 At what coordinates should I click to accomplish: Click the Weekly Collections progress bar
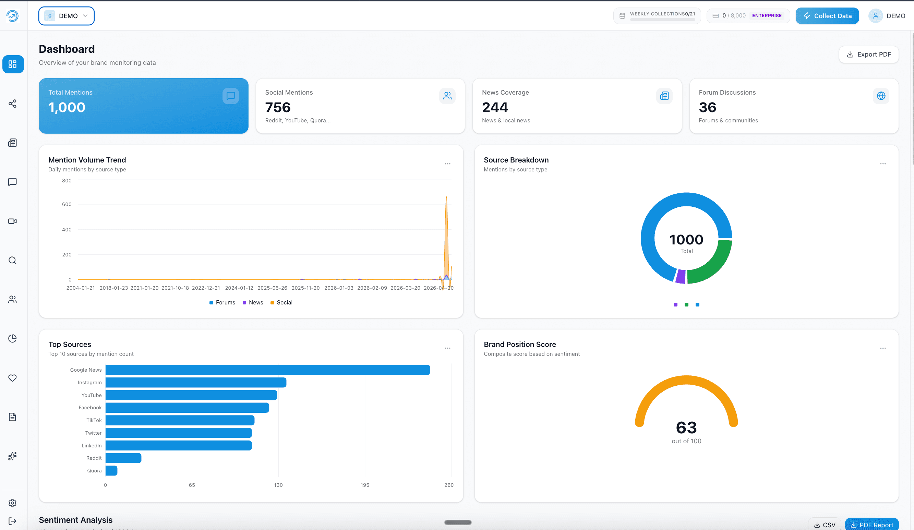tap(662, 20)
